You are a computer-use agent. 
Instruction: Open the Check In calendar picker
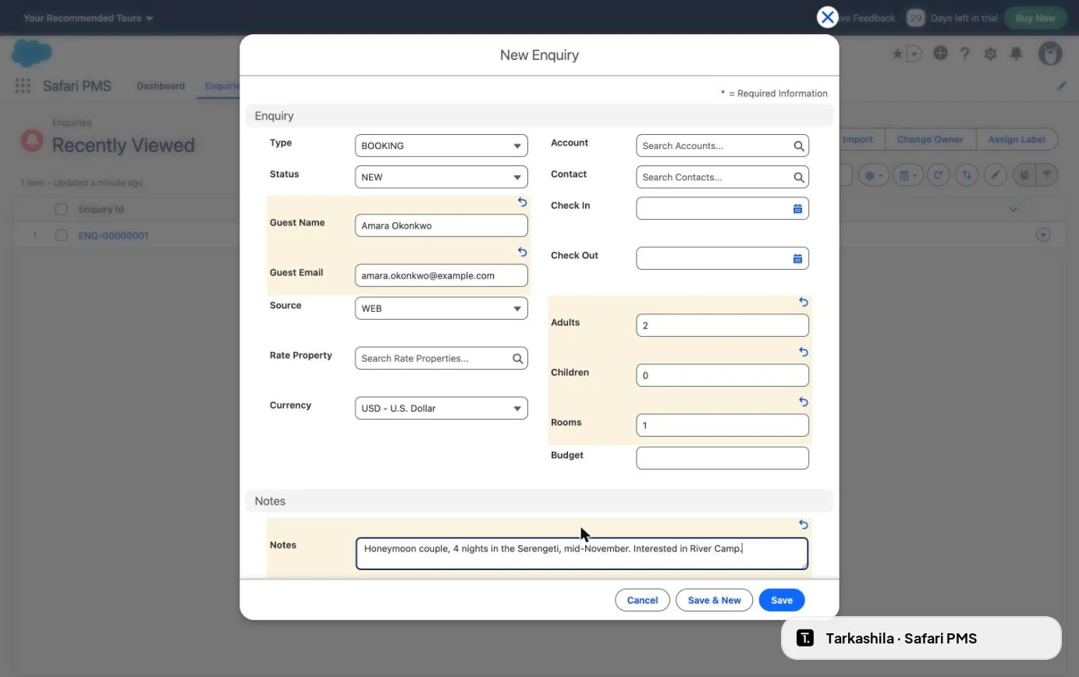pyautogui.click(x=798, y=209)
